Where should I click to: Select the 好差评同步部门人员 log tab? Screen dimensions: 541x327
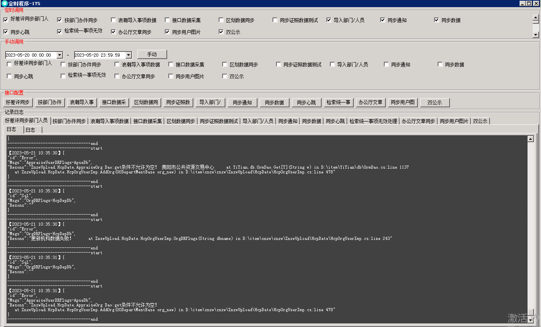coord(26,120)
